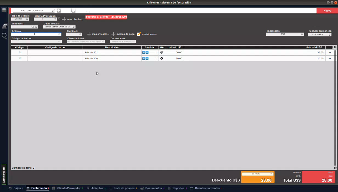Click the plus icon beside FACTURA CONTADO
338x192 pixels.
[59, 10]
